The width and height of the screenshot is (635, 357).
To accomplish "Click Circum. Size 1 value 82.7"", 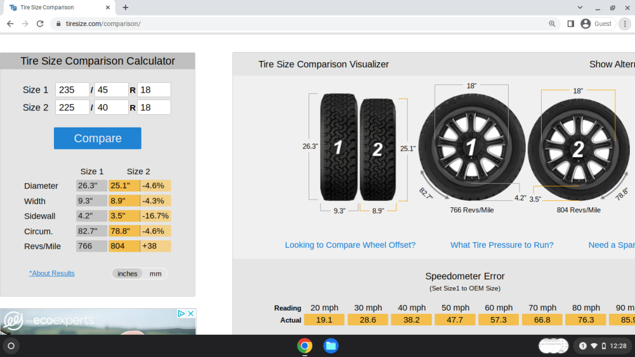I will pyautogui.click(x=91, y=231).
